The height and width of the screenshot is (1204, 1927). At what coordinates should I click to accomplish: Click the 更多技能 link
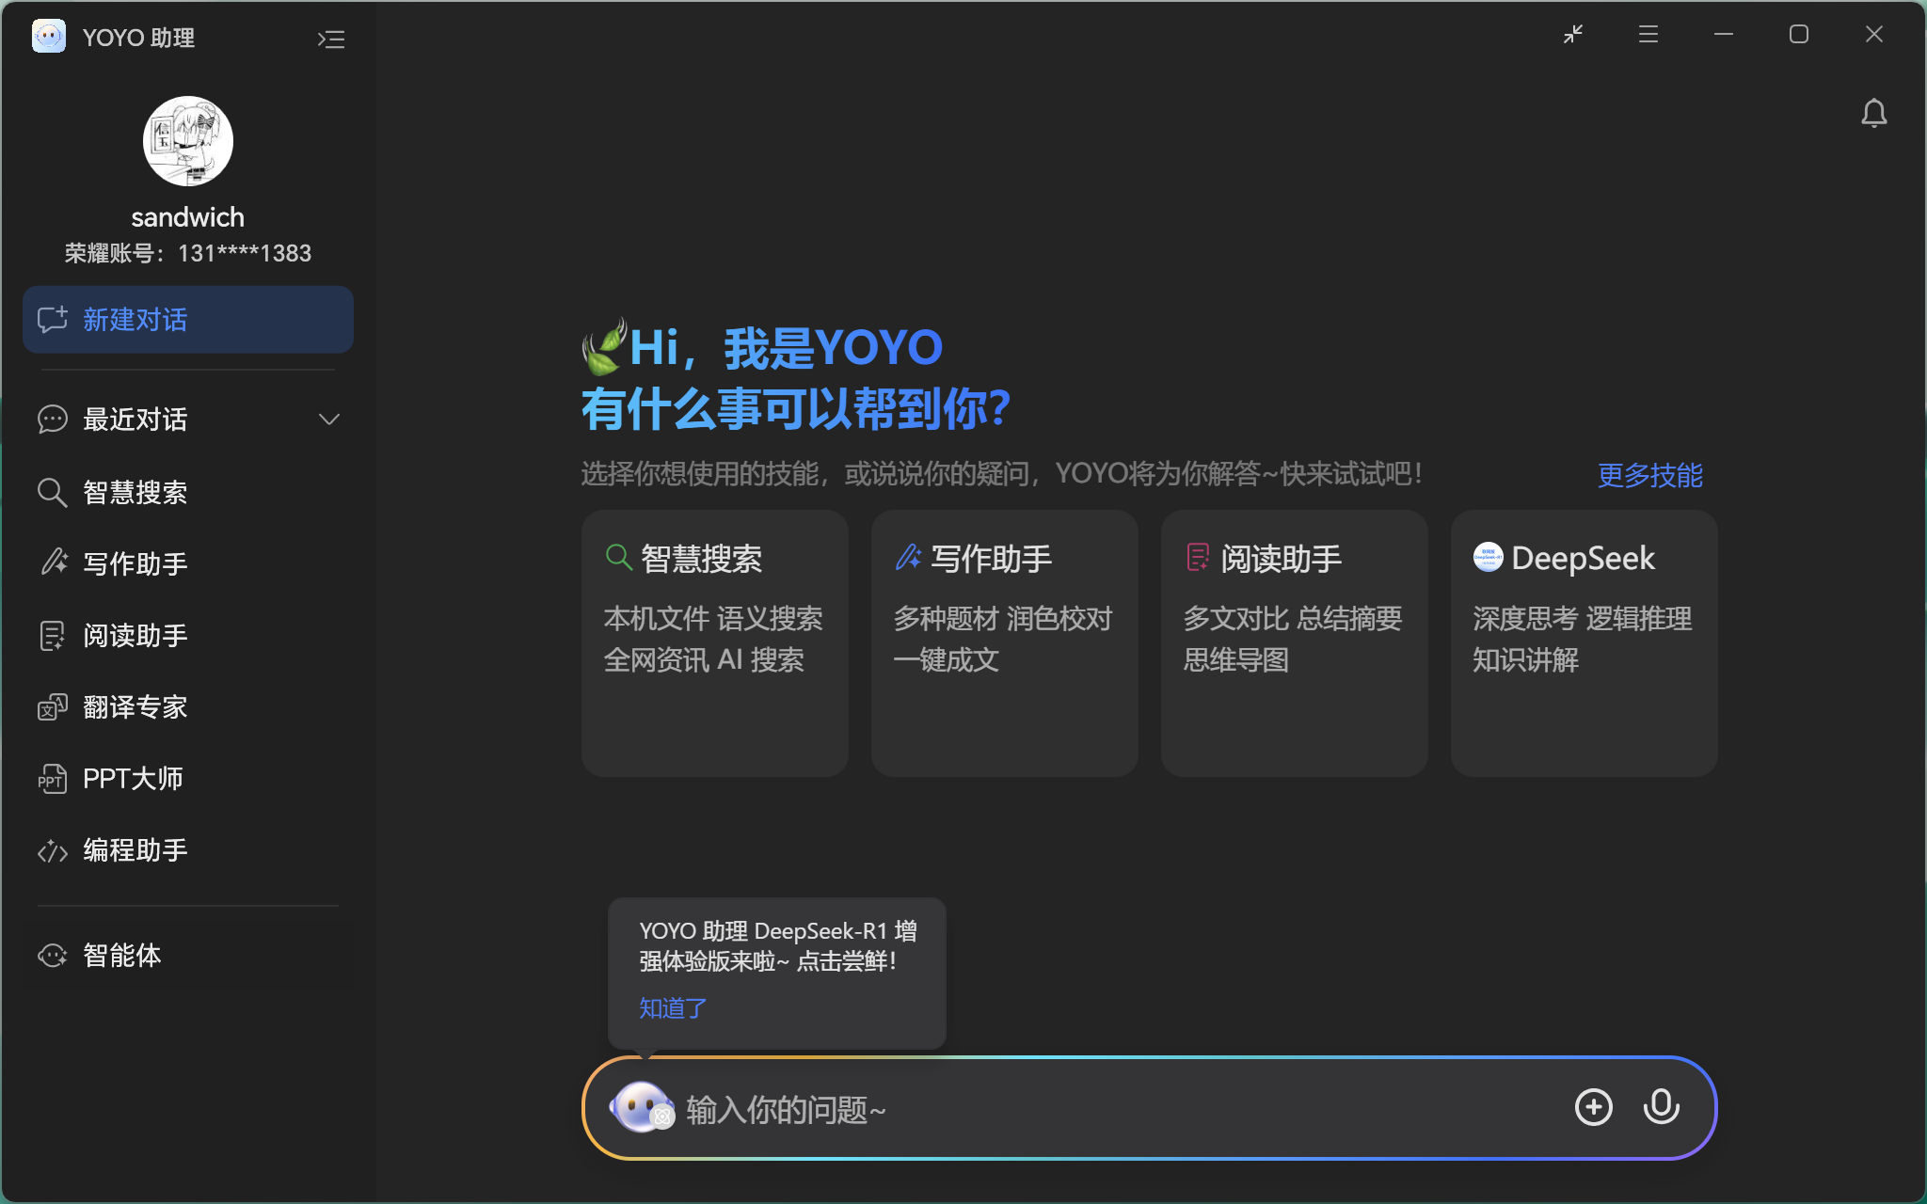click(x=1649, y=475)
